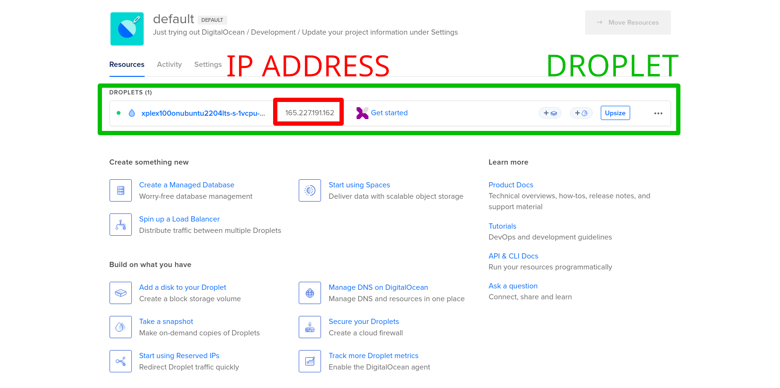Screen dimensions: 780x388
Task: Open Add a disk to your Droplet link
Action: pos(183,287)
